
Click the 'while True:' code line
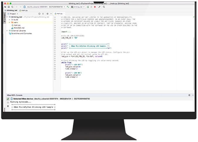pos(67,63)
